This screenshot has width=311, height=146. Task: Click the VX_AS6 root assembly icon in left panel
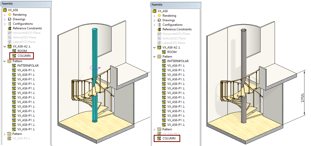pos(5,10)
